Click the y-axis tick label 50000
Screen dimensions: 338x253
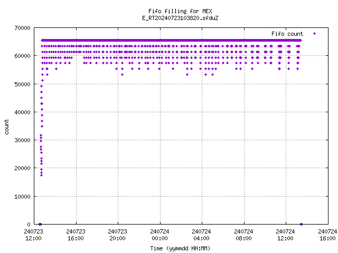point(22,84)
